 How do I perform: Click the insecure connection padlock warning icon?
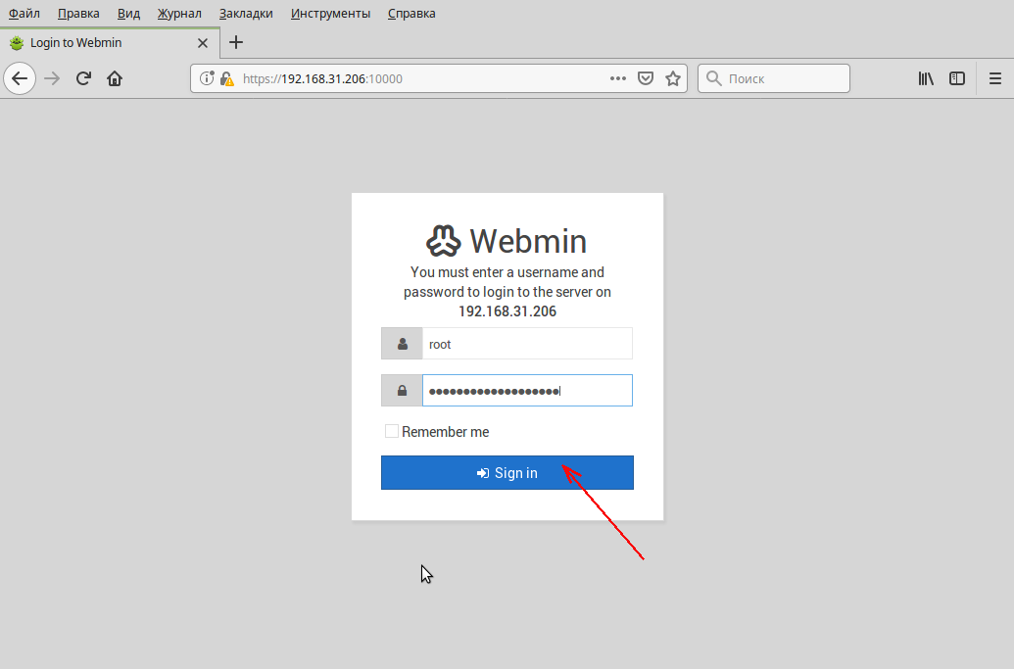(x=226, y=79)
